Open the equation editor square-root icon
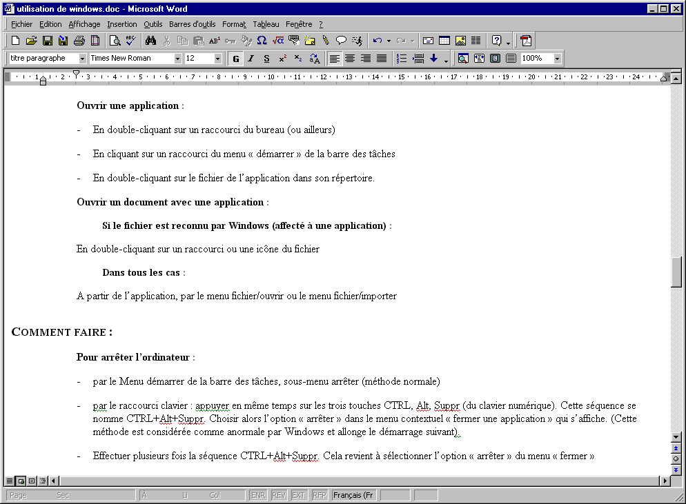 pos(278,41)
